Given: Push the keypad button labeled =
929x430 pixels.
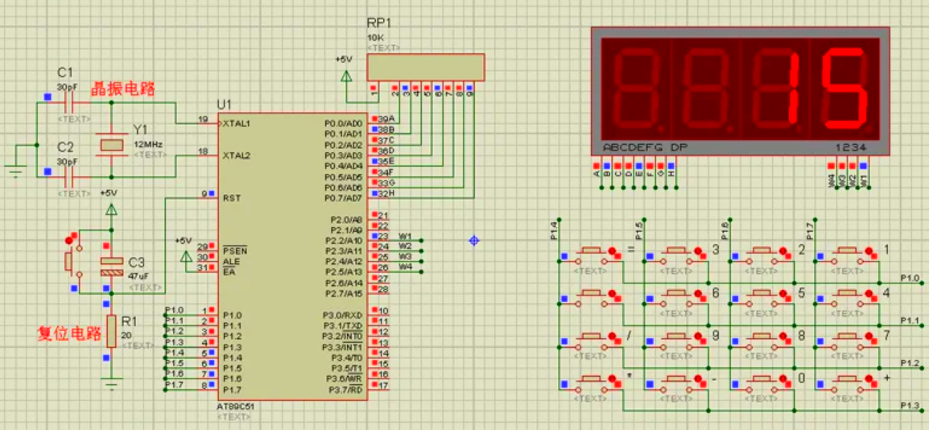Looking at the screenshot, I should click(589, 250).
